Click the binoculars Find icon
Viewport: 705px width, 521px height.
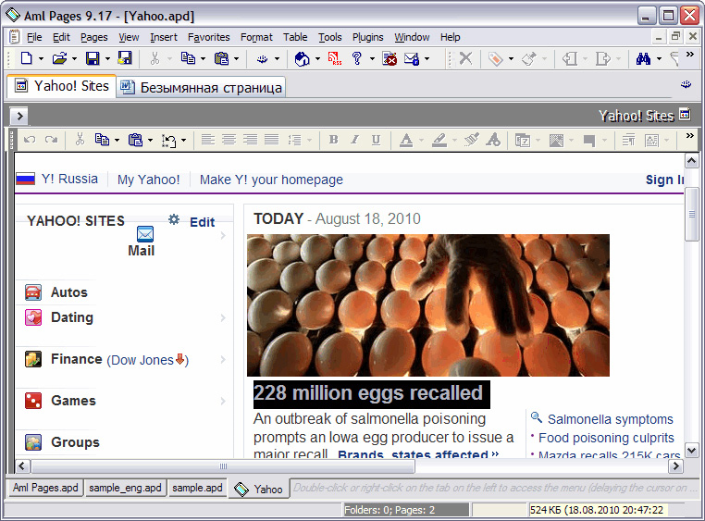(643, 58)
